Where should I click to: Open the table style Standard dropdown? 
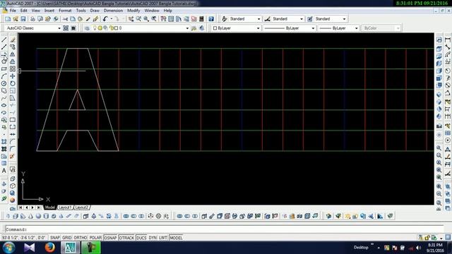[x=344, y=19]
